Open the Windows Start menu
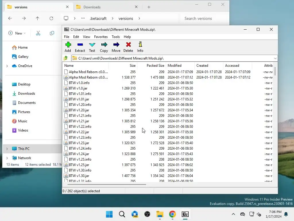294x221 pixels. point(109,214)
